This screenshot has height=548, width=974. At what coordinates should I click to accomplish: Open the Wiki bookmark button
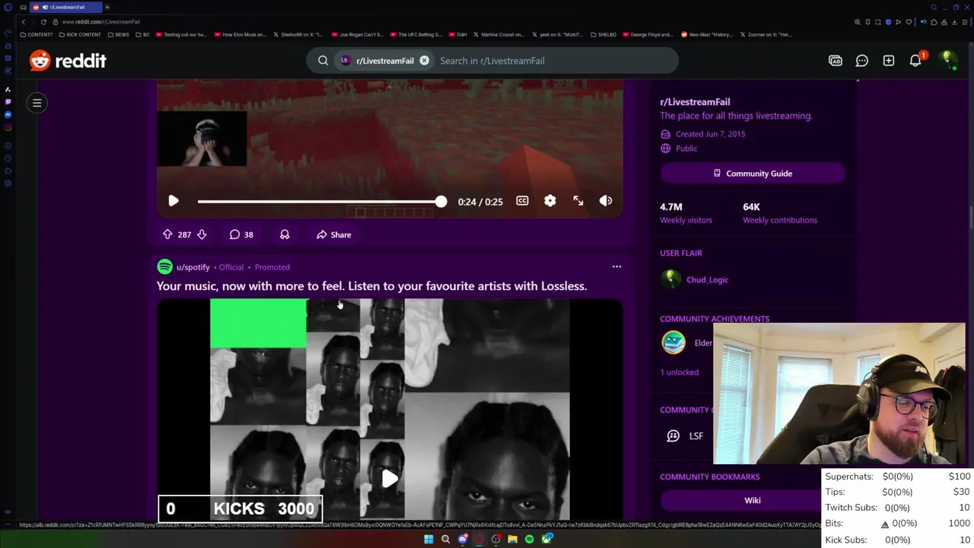pyautogui.click(x=753, y=500)
